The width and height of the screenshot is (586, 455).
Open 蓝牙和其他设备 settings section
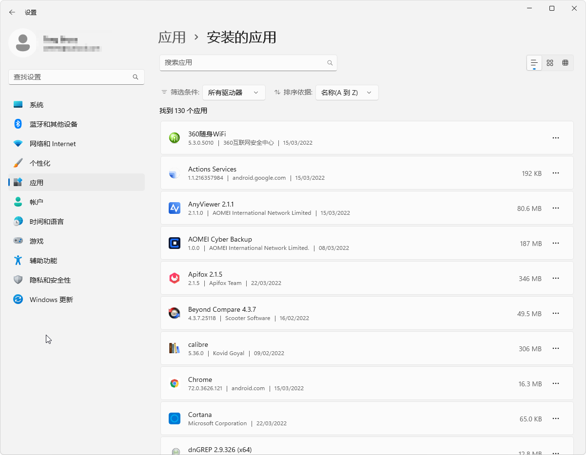tap(77, 124)
